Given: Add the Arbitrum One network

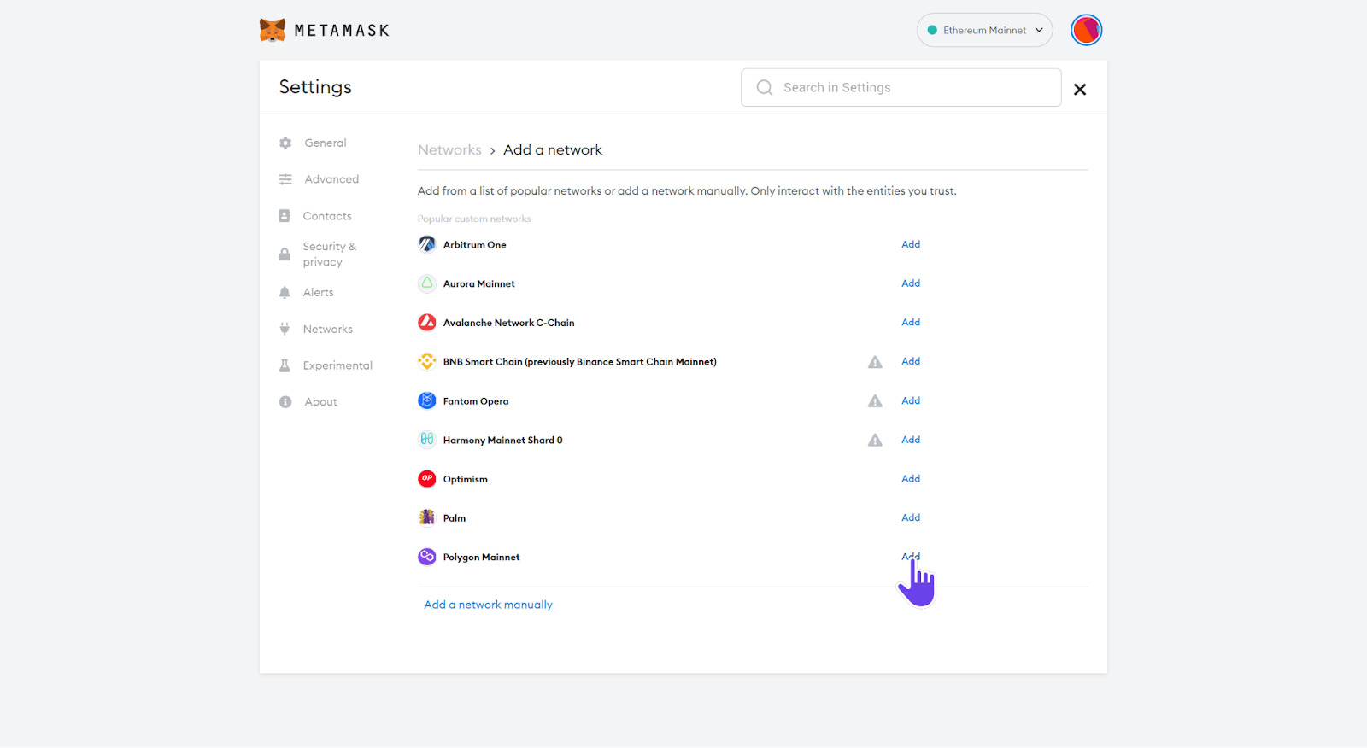Looking at the screenshot, I should [x=911, y=244].
